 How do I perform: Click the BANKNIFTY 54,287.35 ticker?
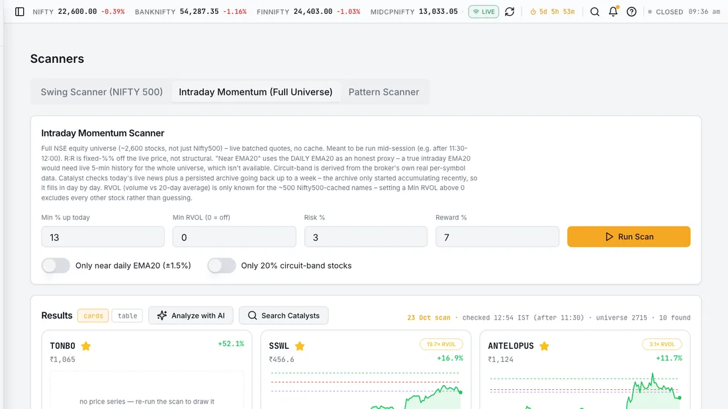point(191,12)
